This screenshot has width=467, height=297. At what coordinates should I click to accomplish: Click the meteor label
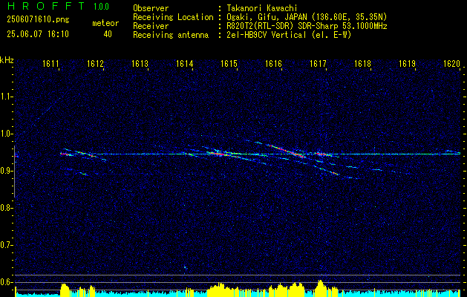coord(105,23)
